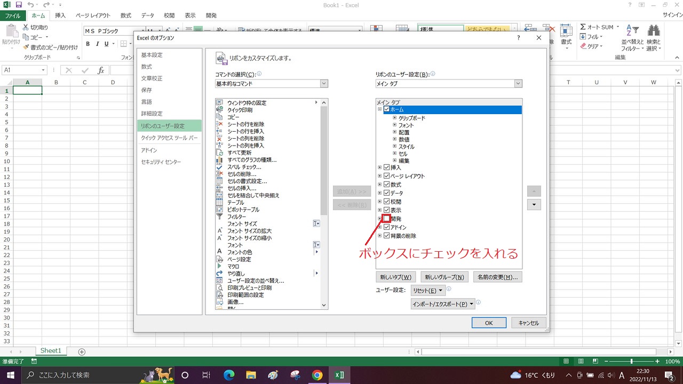The width and height of the screenshot is (683, 384).
Task: Switch to Page Layout view in status bar
Action: (x=581, y=362)
